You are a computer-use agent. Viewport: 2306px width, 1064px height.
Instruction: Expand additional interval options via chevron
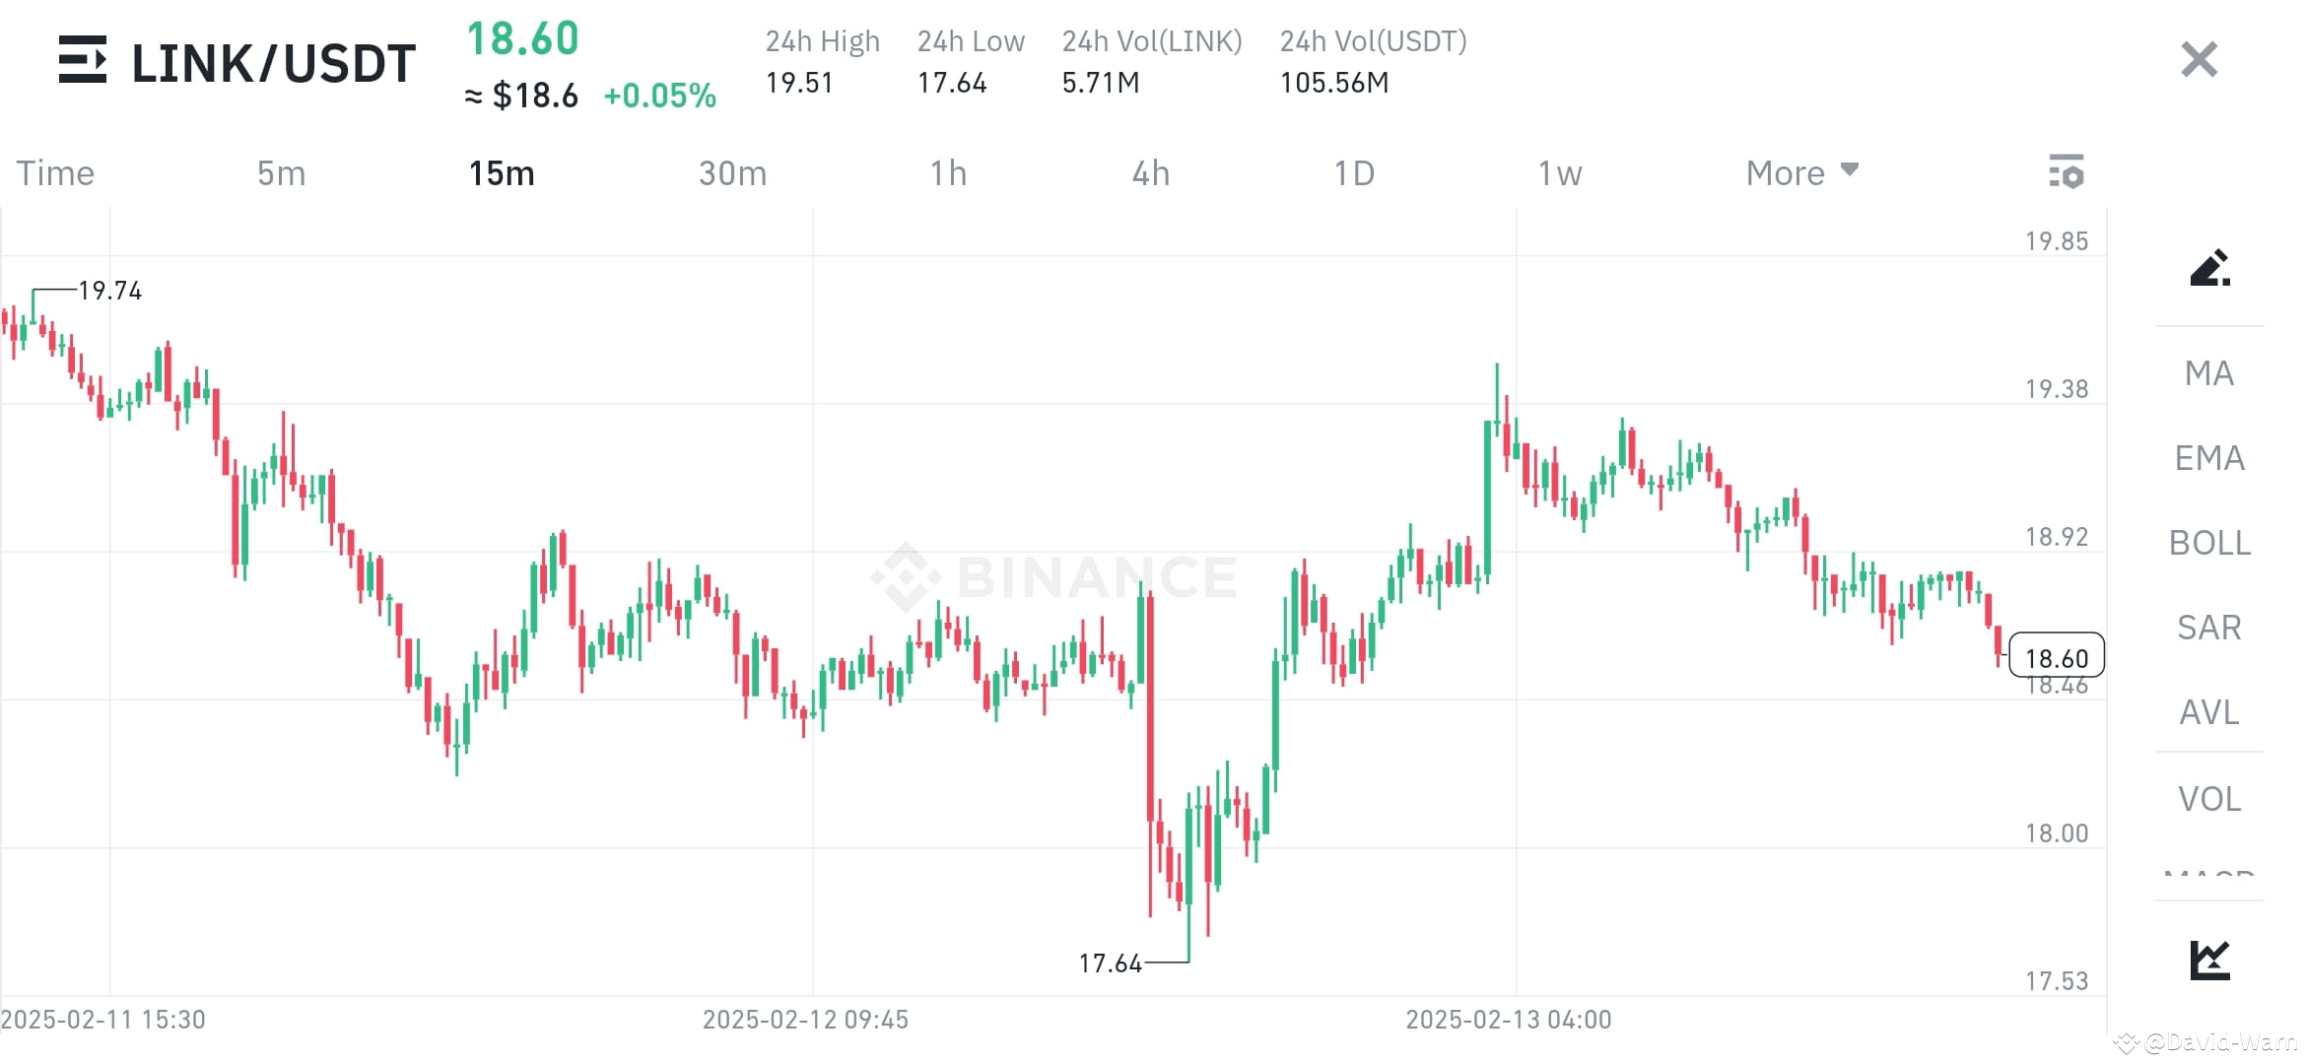point(1849,169)
